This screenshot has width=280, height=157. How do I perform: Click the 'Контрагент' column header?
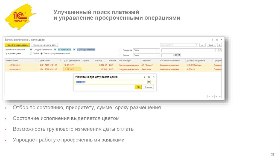150,61
